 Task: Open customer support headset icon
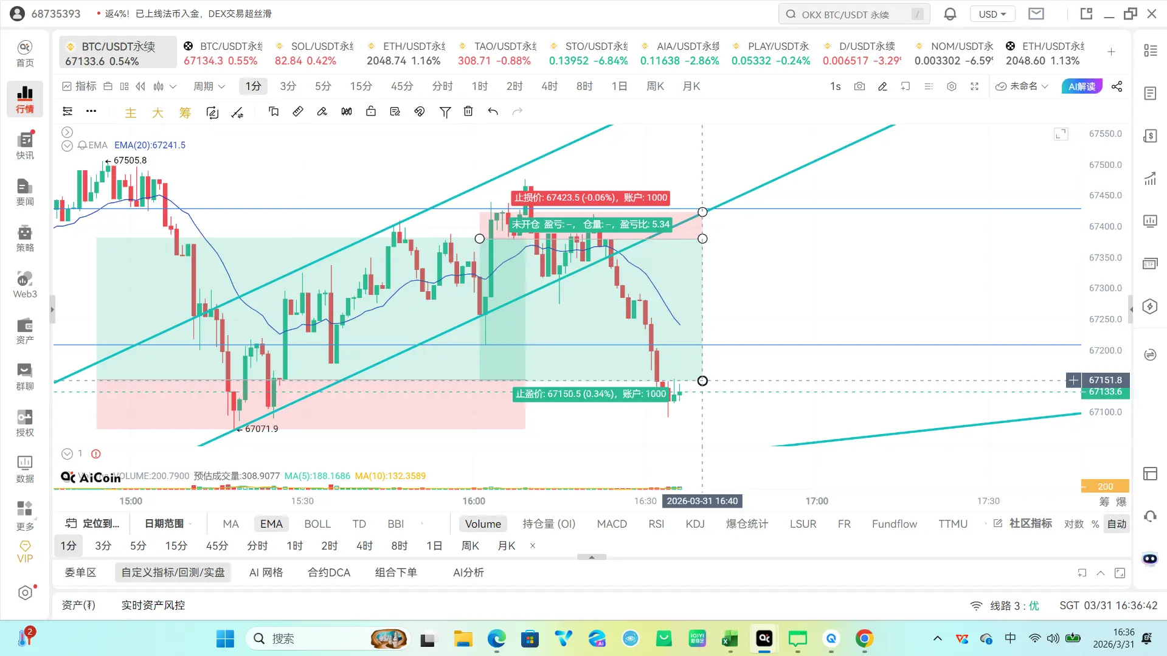coord(1150,516)
